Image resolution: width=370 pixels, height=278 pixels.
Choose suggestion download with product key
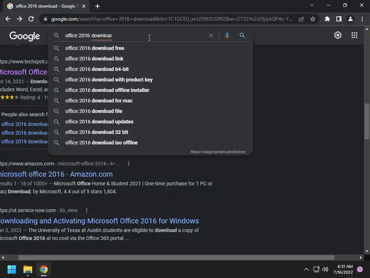click(x=151, y=80)
